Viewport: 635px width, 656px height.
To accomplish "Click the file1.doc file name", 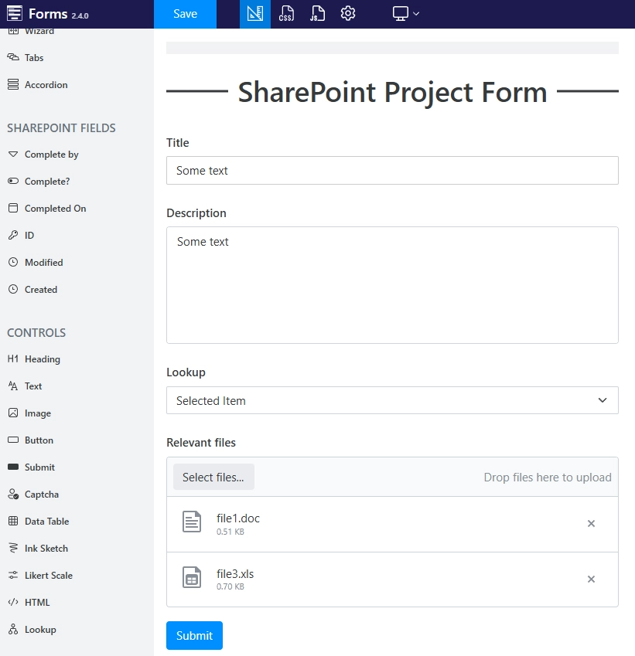I will pyautogui.click(x=238, y=518).
